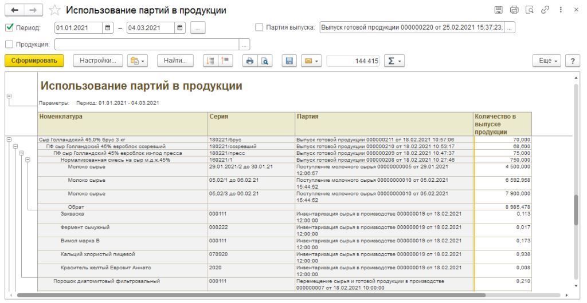Collapse ПФ сыр евроблок из-под пресса row
Image resolution: width=587 pixels, height=303 pixels.
21,153
